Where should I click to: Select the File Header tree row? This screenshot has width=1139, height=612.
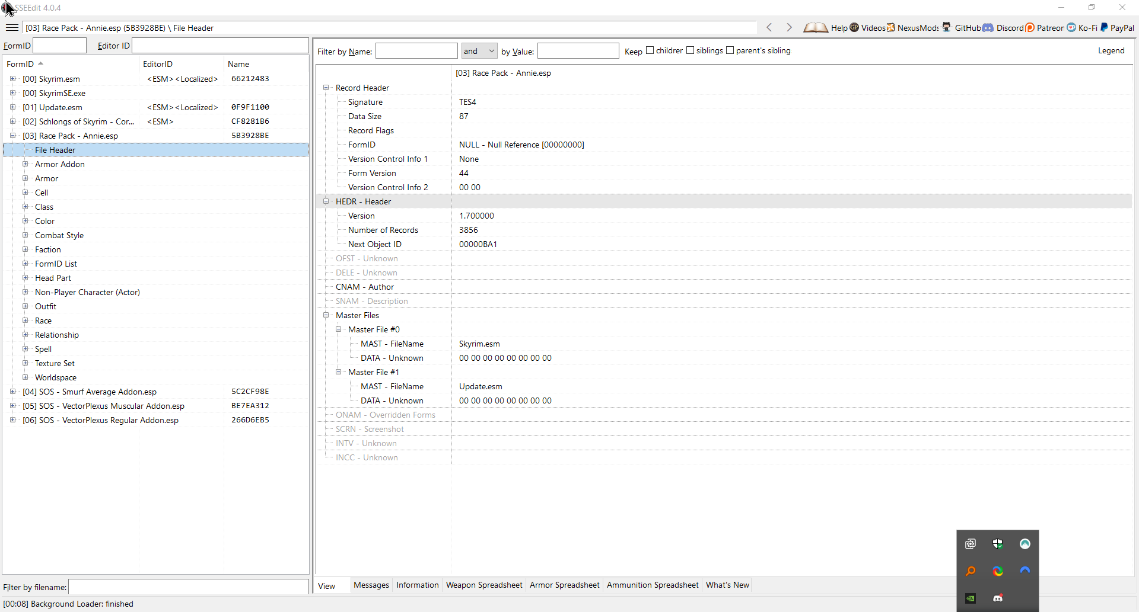coord(155,150)
